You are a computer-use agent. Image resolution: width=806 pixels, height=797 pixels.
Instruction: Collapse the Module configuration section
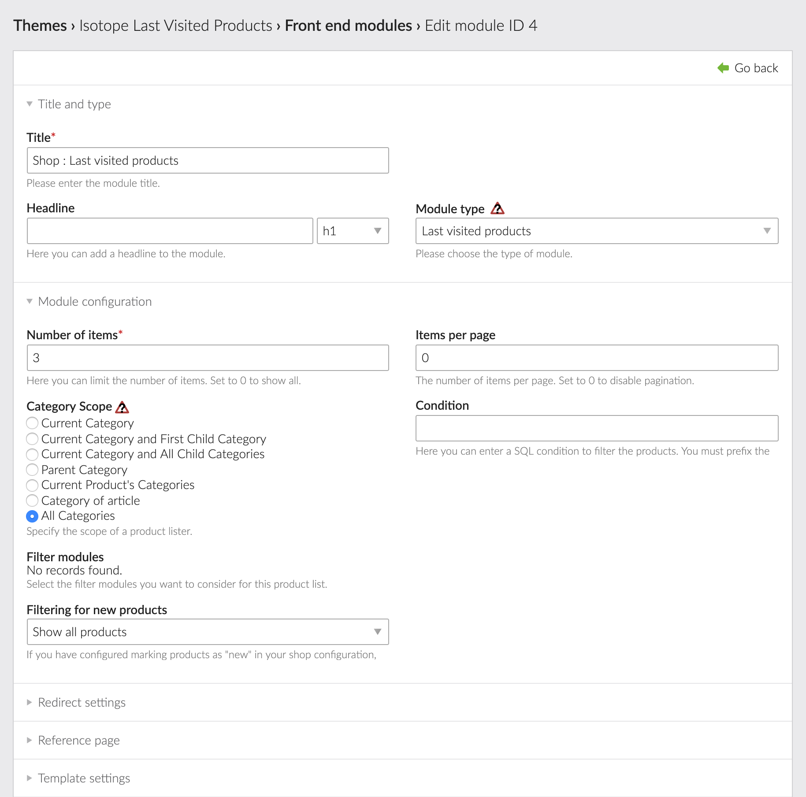(x=95, y=301)
